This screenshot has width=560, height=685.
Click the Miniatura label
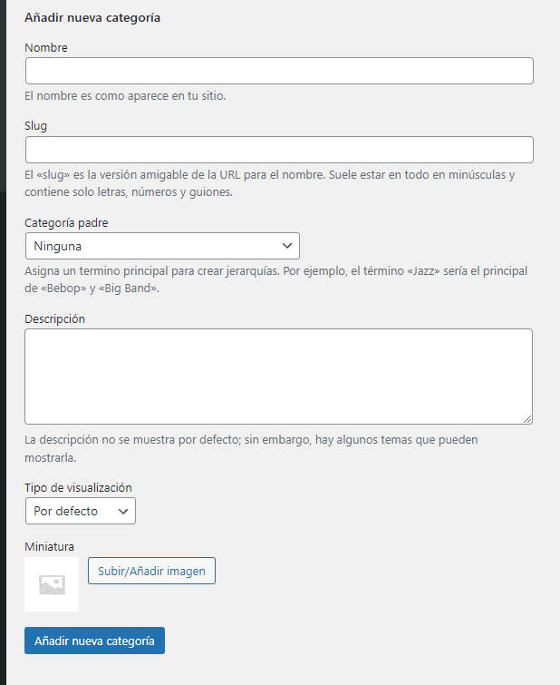[x=49, y=546]
